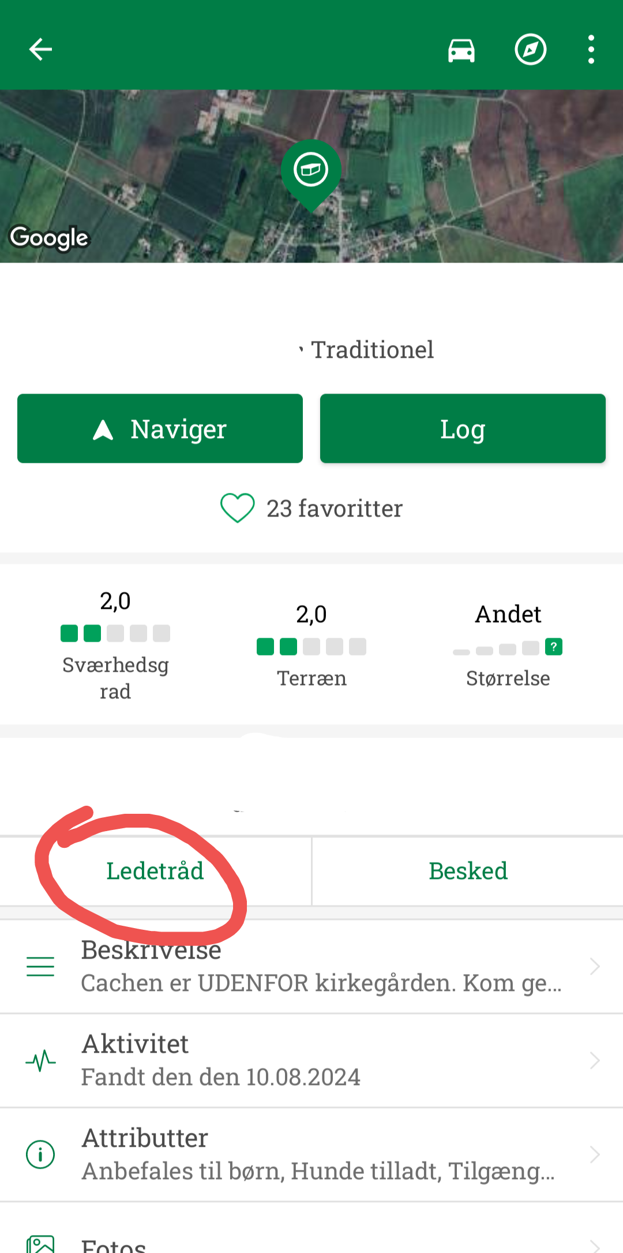The height and width of the screenshot is (1253, 623).
Task: Open the Besked message tab
Action: click(468, 871)
